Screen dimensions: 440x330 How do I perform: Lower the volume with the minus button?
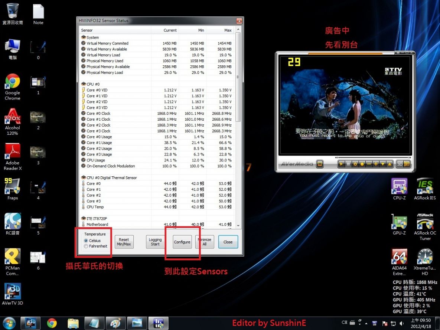point(369,164)
